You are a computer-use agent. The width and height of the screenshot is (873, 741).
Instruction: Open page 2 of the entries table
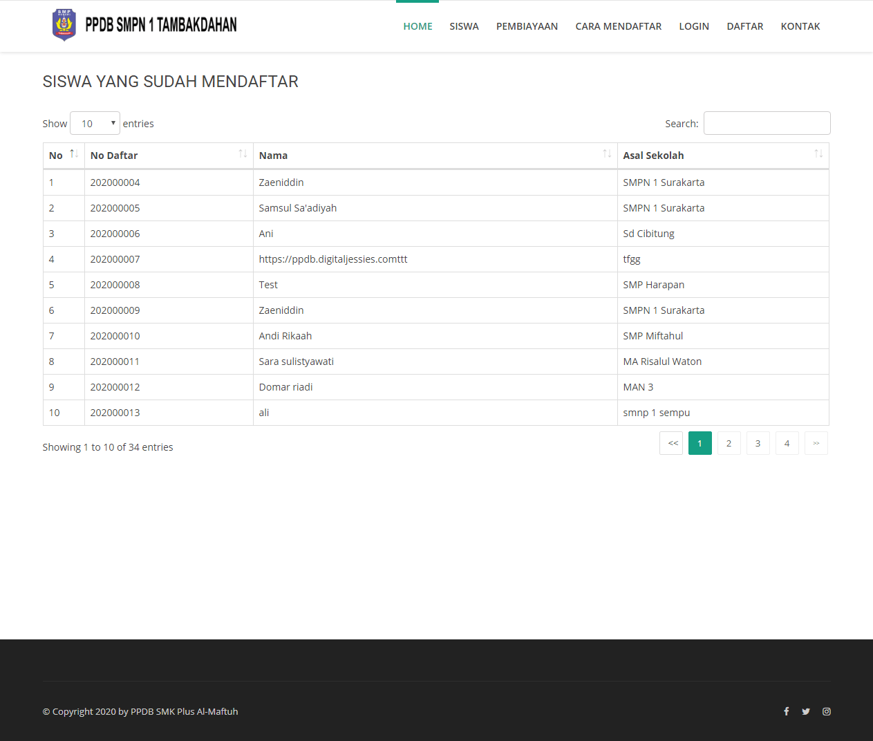coord(729,443)
